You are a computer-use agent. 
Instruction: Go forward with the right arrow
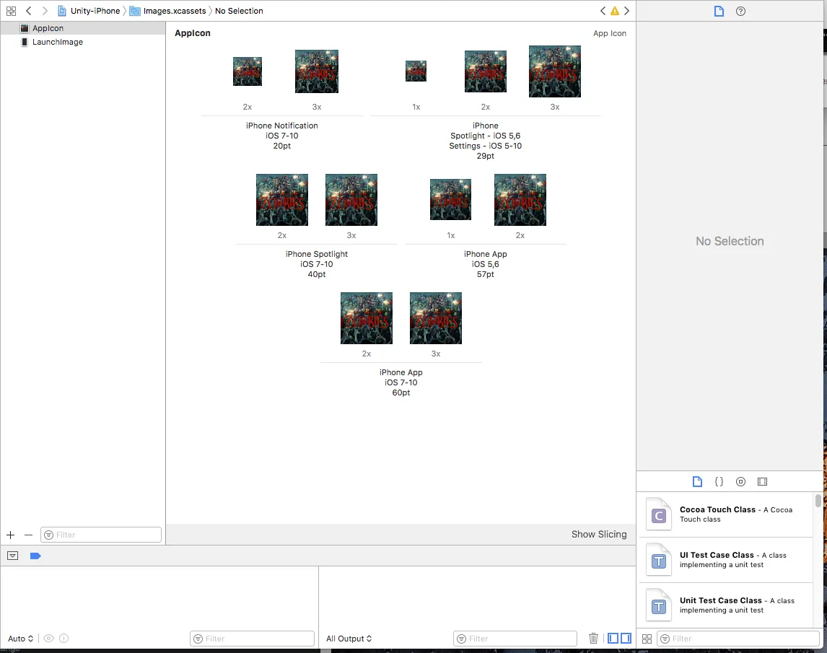pyautogui.click(x=45, y=11)
